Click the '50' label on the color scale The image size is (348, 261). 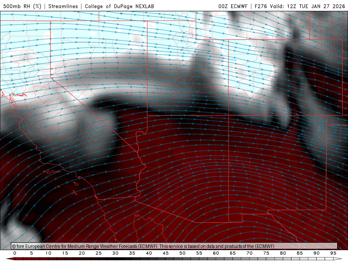tap(182, 253)
